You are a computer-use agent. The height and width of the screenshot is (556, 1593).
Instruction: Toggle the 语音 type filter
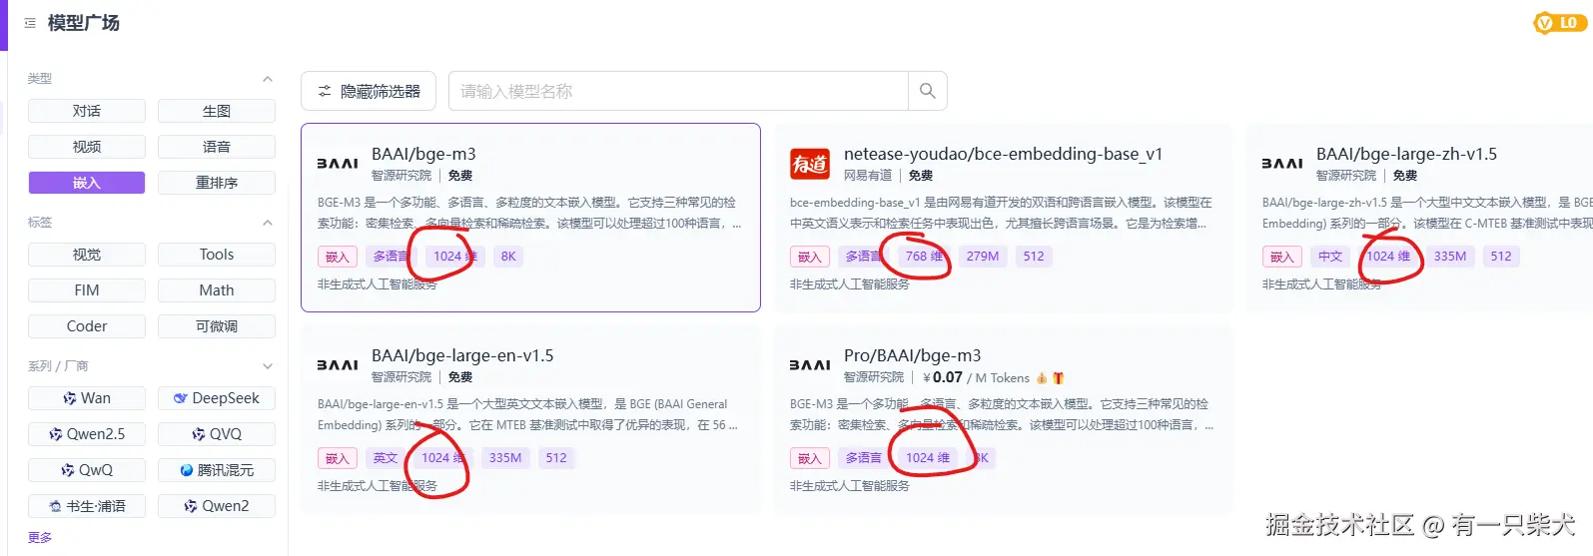coord(217,147)
